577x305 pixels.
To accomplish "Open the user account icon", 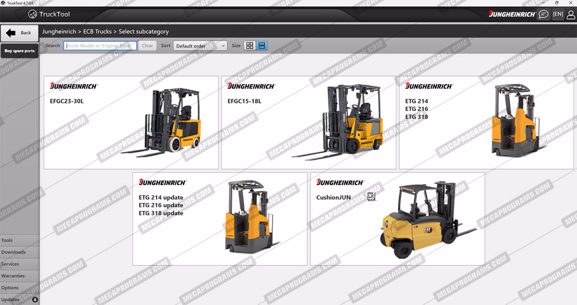I will (x=571, y=15).
